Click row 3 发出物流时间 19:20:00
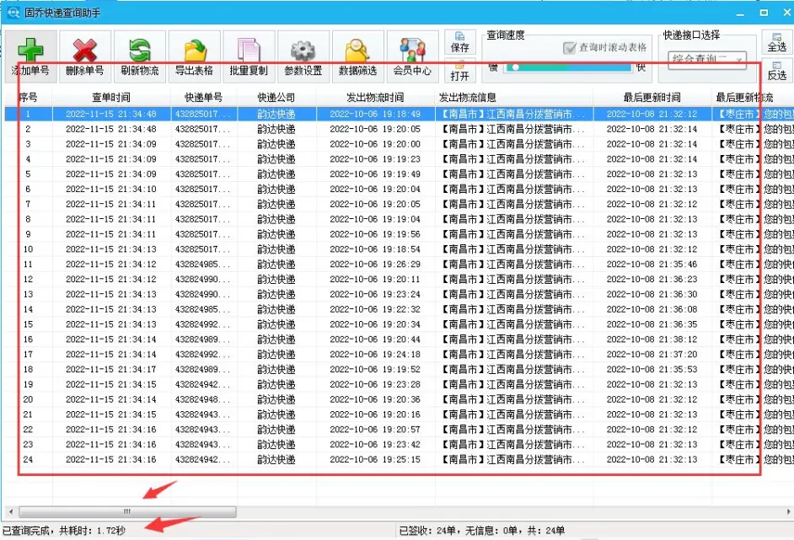794x540 pixels. [x=375, y=144]
